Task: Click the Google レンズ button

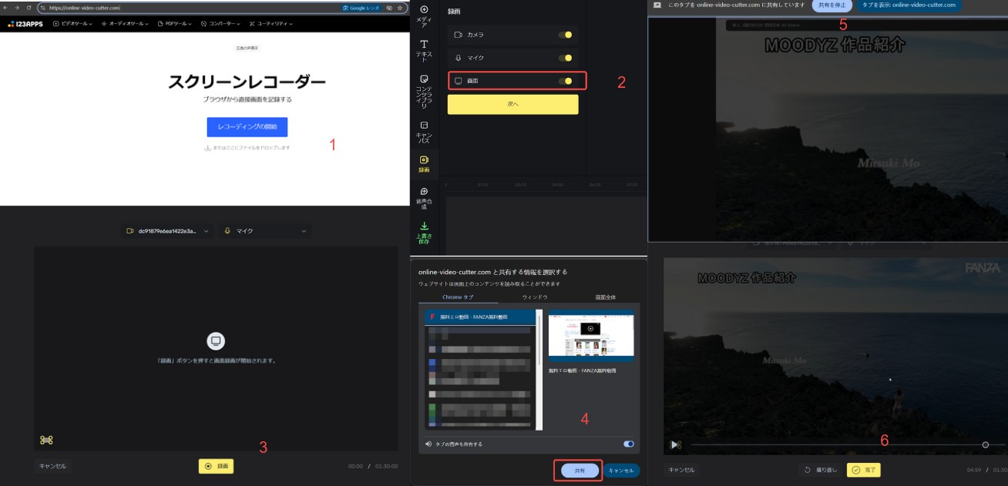Action: pyautogui.click(x=361, y=8)
